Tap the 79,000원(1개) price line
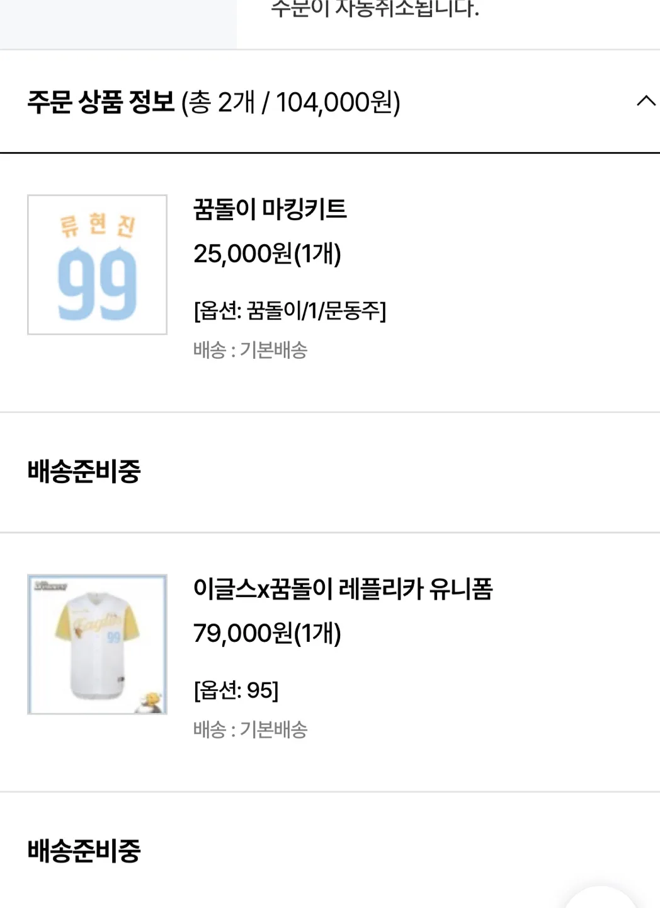The width and height of the screenshot is (660, 908). (x=267, y=633)
